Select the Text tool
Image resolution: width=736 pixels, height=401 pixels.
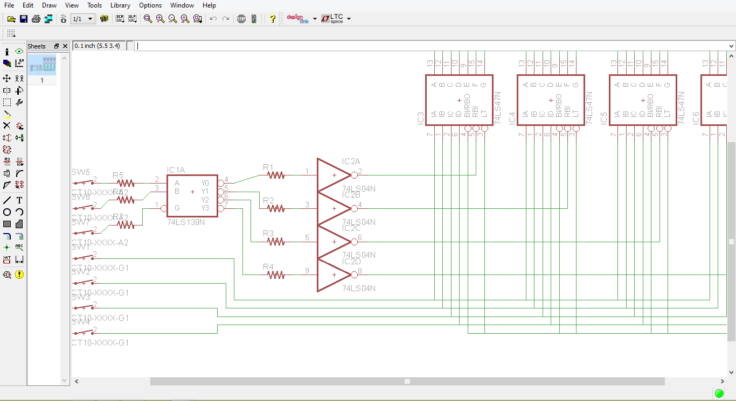point(19,200)
